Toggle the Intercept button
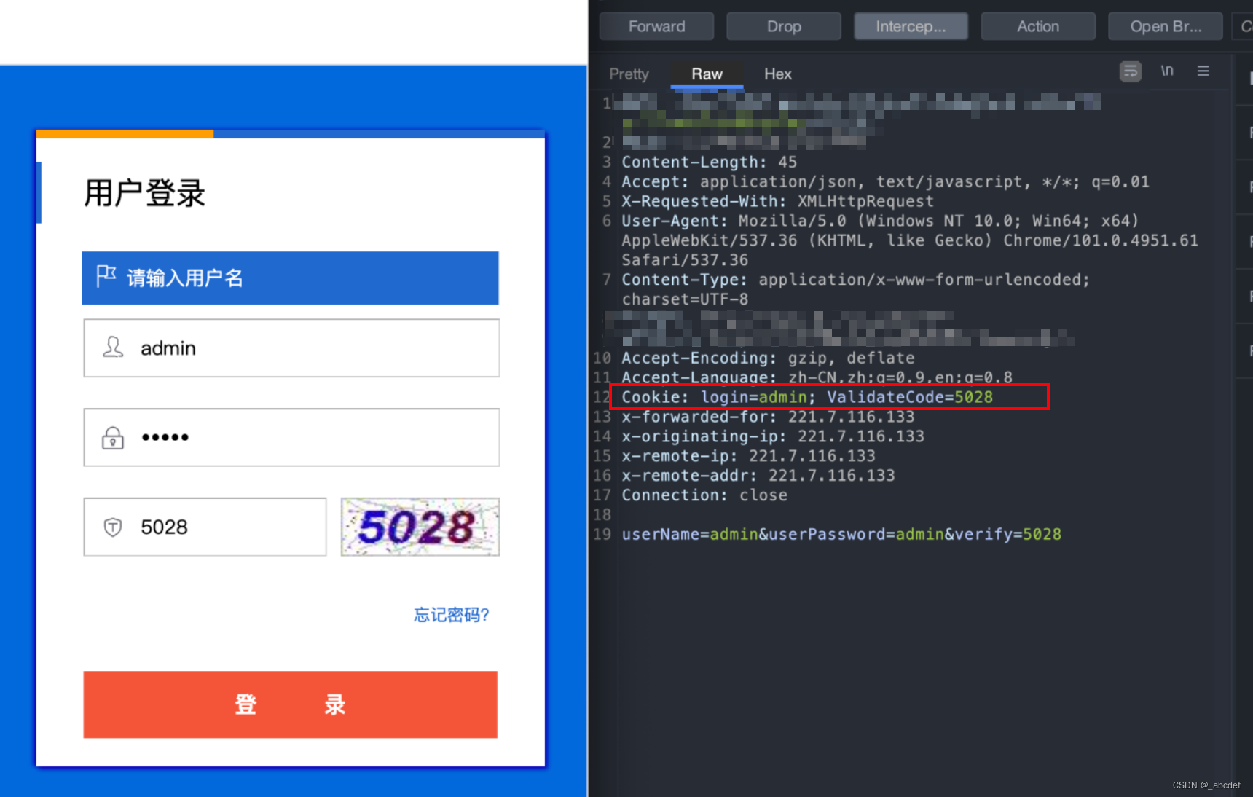 (x=911, y=26)
